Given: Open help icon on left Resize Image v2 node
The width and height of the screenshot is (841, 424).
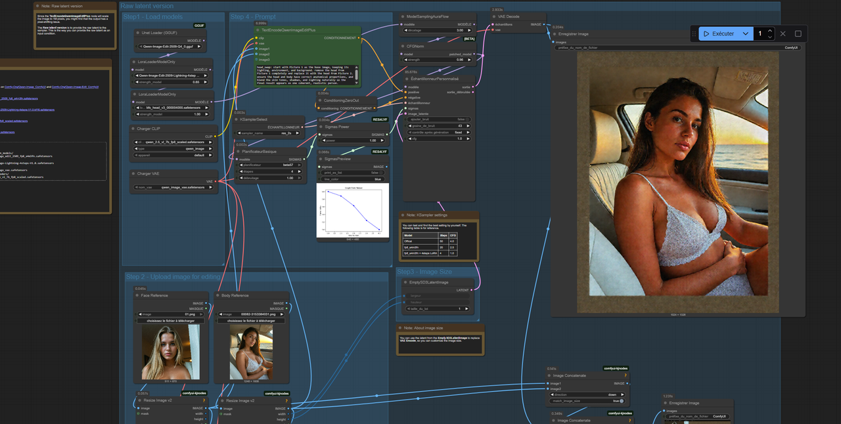Looking at the screenshot, I should tap(204, 400).
